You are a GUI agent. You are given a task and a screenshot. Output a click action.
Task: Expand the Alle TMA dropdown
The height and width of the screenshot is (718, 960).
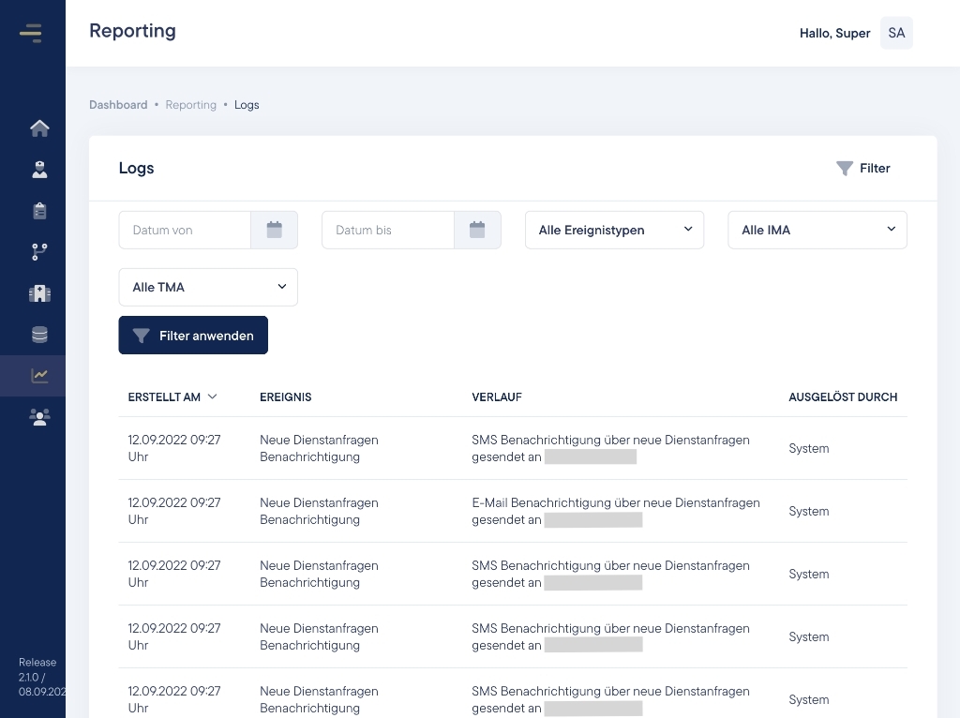(208, 287)
